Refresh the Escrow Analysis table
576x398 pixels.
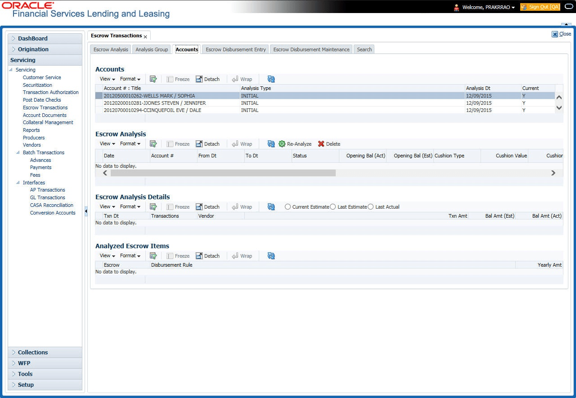(x=271, y=144)
